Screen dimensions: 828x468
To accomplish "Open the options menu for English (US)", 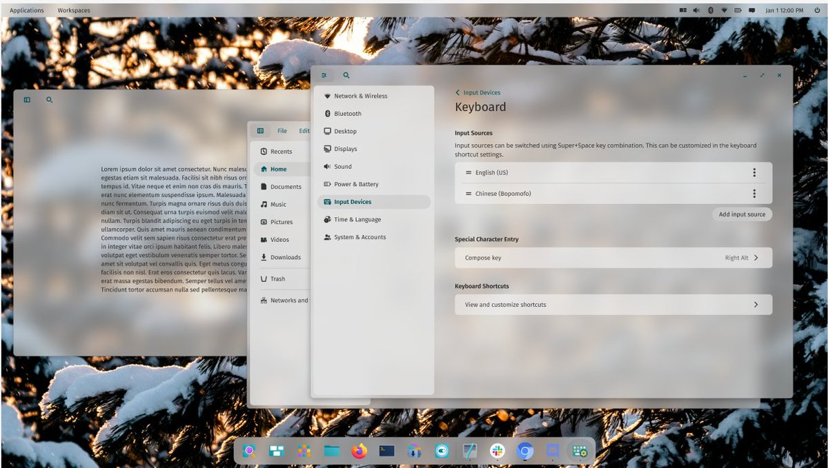I will coord(756,172).
